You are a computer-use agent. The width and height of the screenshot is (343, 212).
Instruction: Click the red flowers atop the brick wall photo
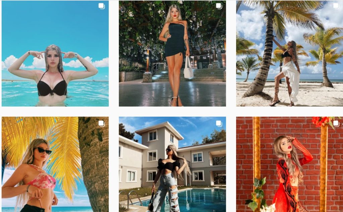coord(322,121)
